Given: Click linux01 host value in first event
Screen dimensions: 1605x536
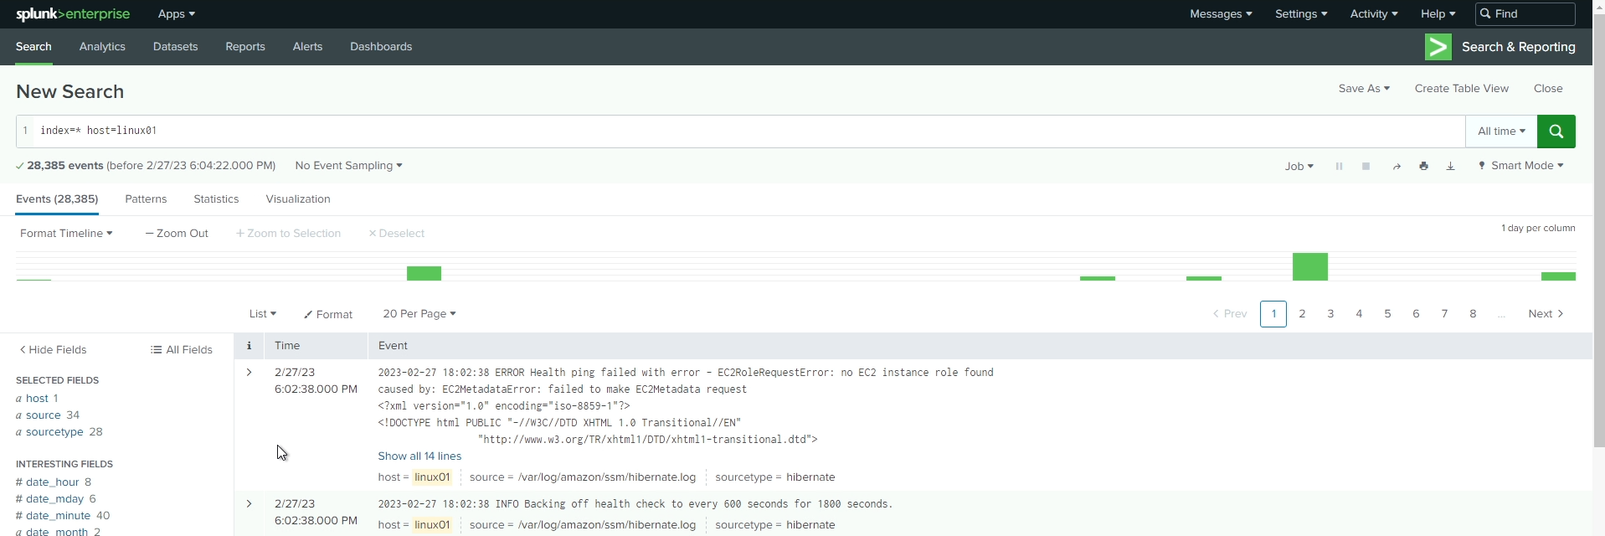Looking at the screenshot, I should [432, 477].
